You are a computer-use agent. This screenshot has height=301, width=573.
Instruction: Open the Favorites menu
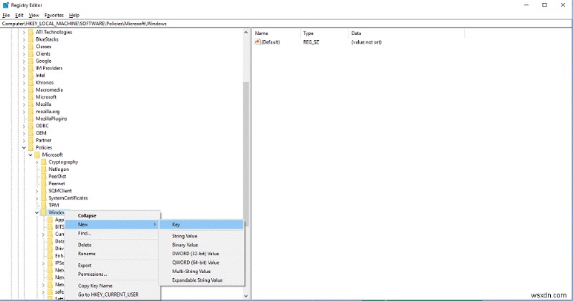54,15
